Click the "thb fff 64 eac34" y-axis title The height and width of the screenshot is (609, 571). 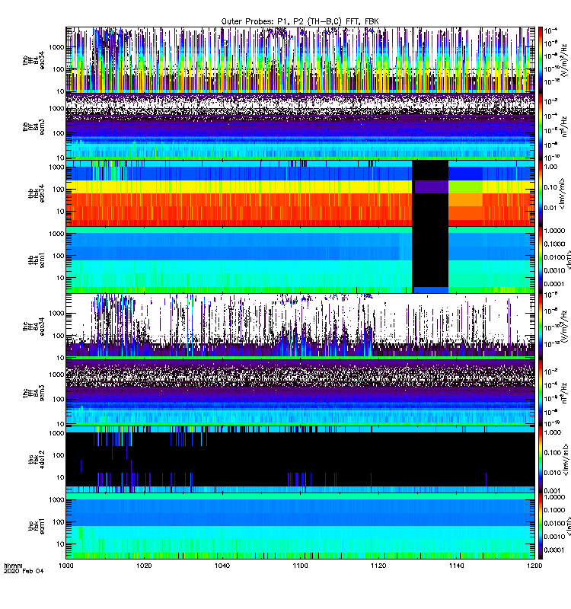coord(33,61)
